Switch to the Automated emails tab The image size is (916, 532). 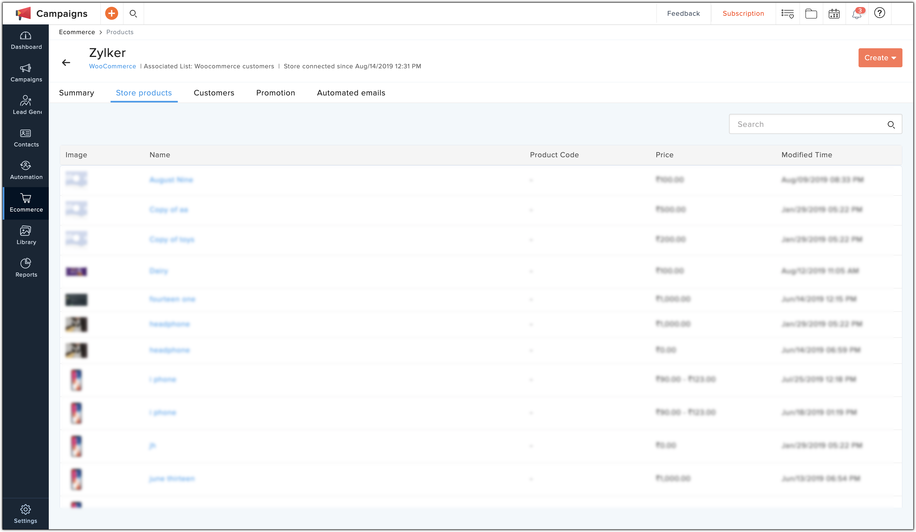[351, 93]
